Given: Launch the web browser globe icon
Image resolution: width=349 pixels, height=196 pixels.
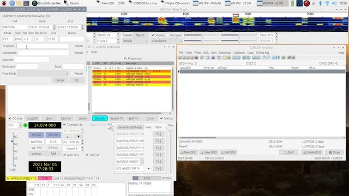Looking at the screenshot, I should [12, 3].
